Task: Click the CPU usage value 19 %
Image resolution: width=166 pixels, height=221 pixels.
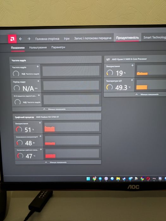Action: pyautogui.click(x=120, y=73)
